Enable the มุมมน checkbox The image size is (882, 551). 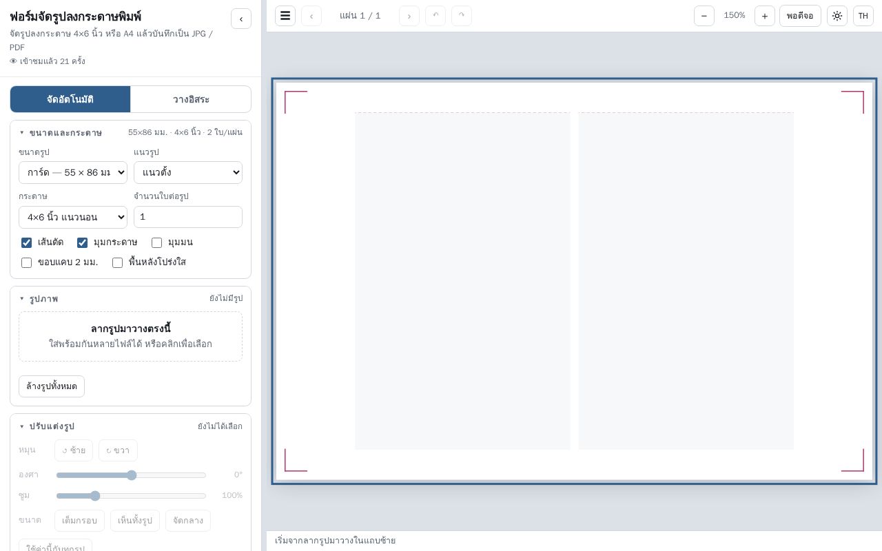[156, 242]
